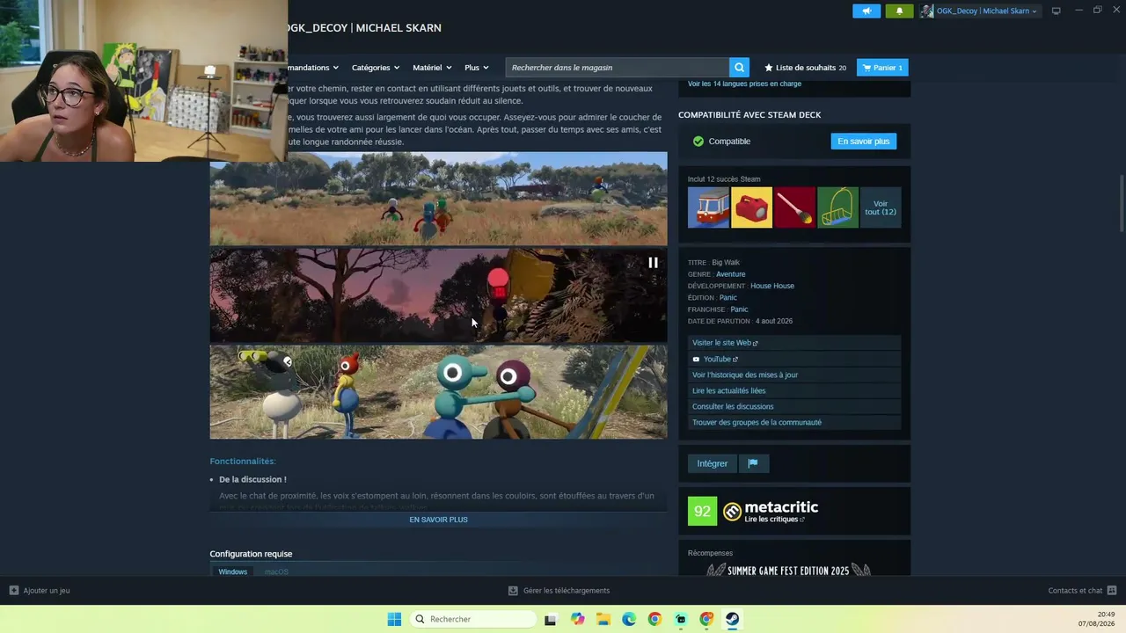Click the Windows taskbar Rechercher search box
The width and height of the screenshot is (1126, 633).
(473, 619)
